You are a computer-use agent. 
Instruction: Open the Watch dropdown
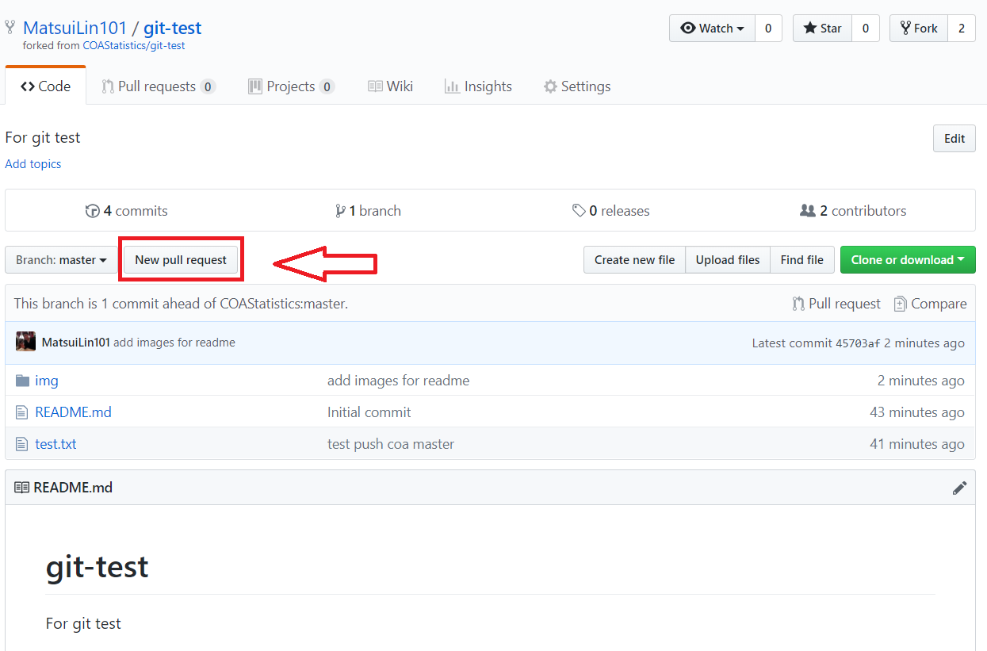point(712,28)
